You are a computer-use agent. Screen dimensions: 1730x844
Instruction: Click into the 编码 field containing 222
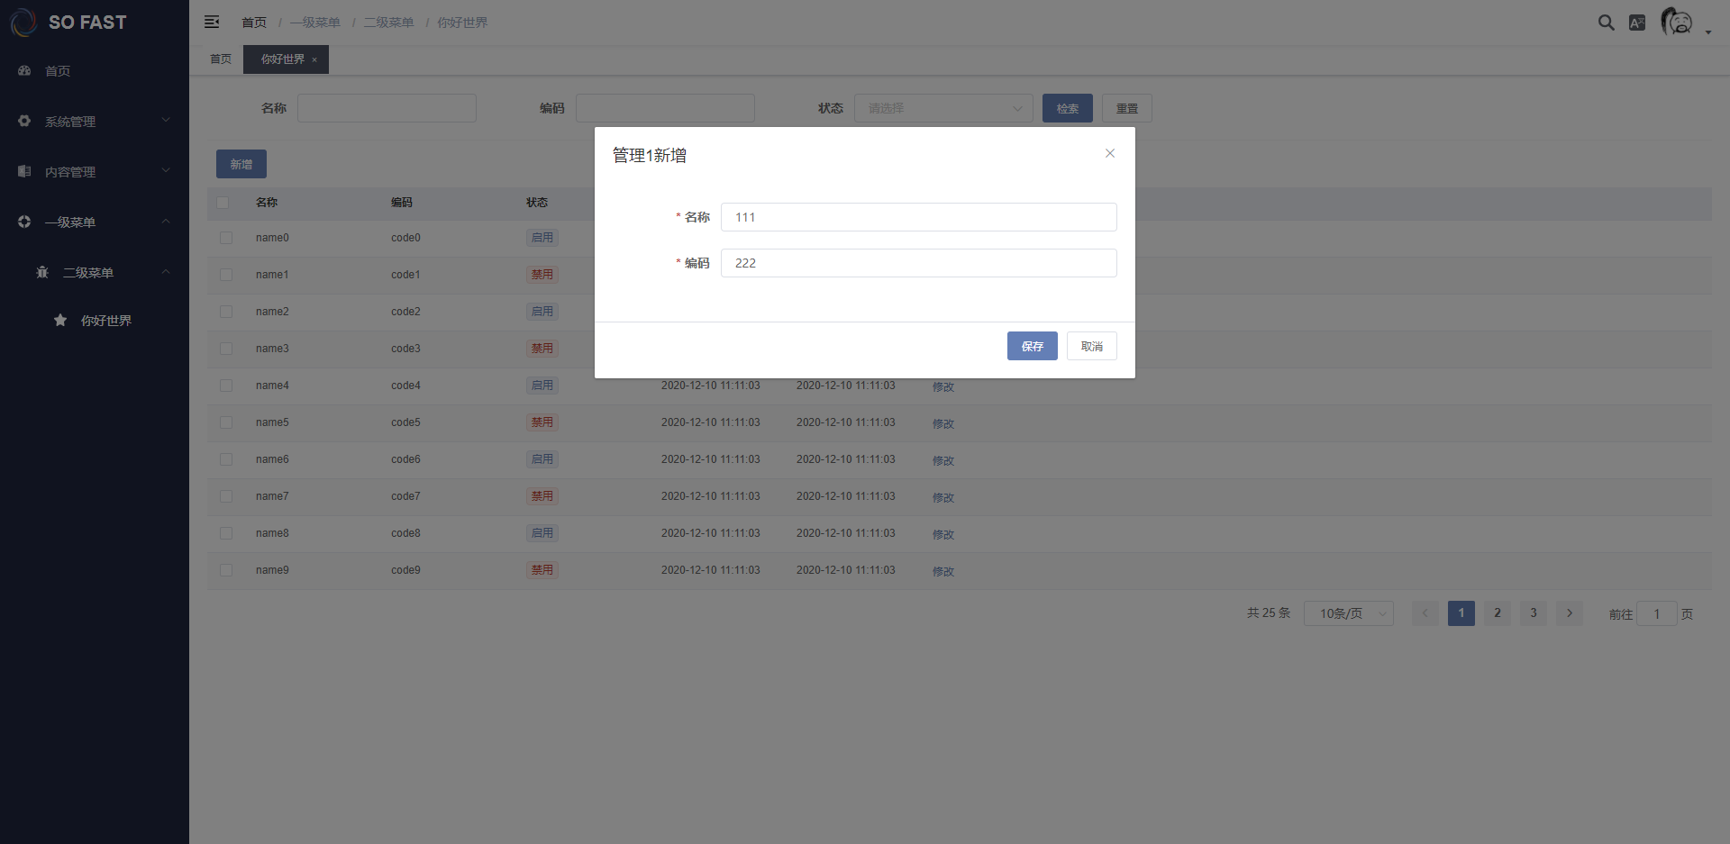[x=918, y=263]
